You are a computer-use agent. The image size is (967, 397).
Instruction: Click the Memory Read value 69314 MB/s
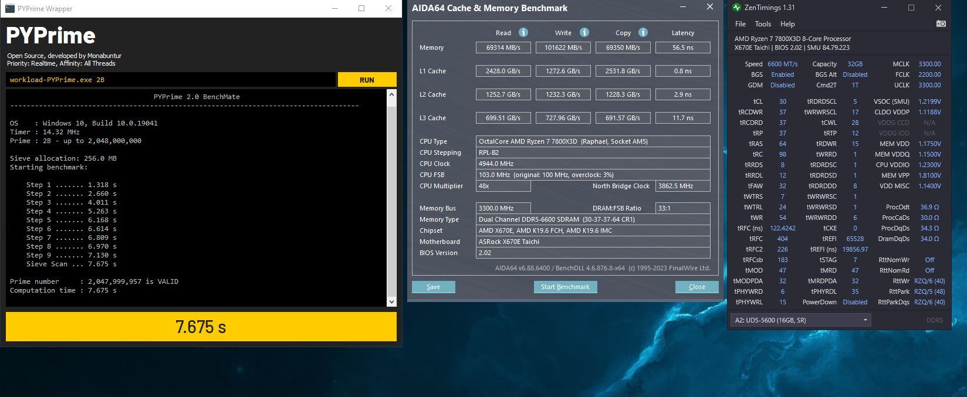(x=503, y=47)
